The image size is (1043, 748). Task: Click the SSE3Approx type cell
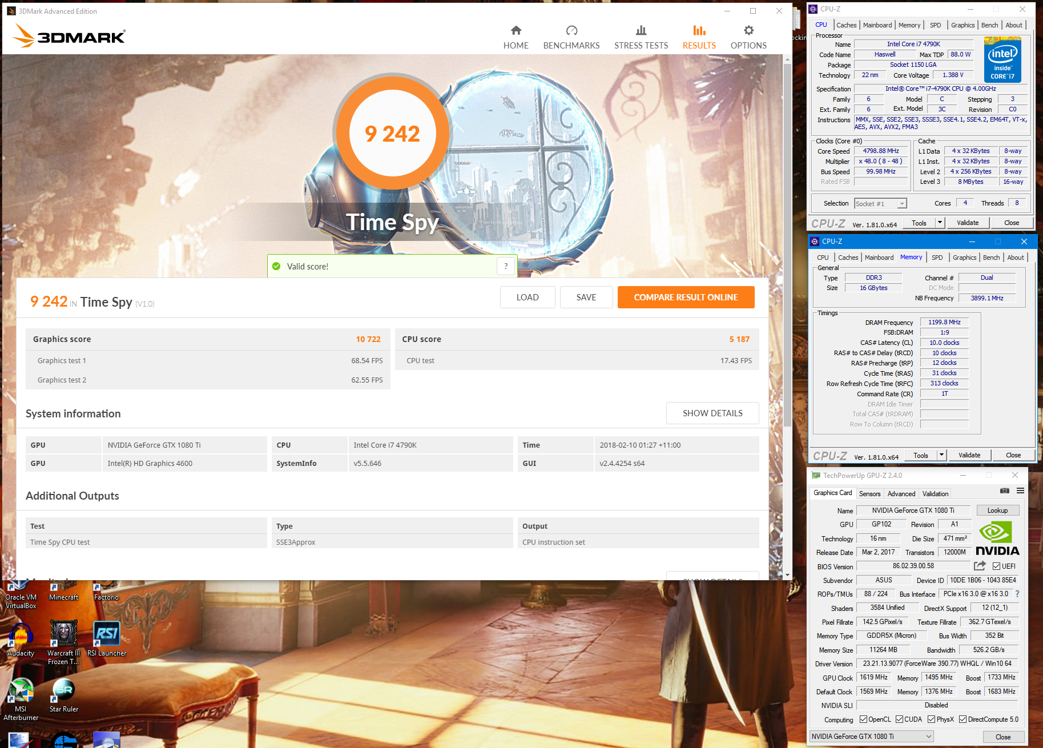tap(392, 542)
